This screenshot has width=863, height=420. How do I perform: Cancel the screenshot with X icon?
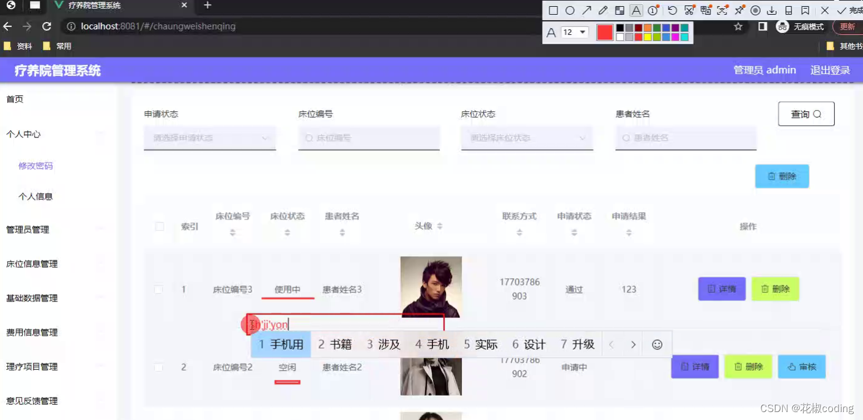(824, 10)
